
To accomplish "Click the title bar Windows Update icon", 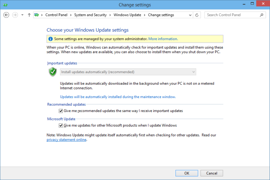I will click(5, 5).
